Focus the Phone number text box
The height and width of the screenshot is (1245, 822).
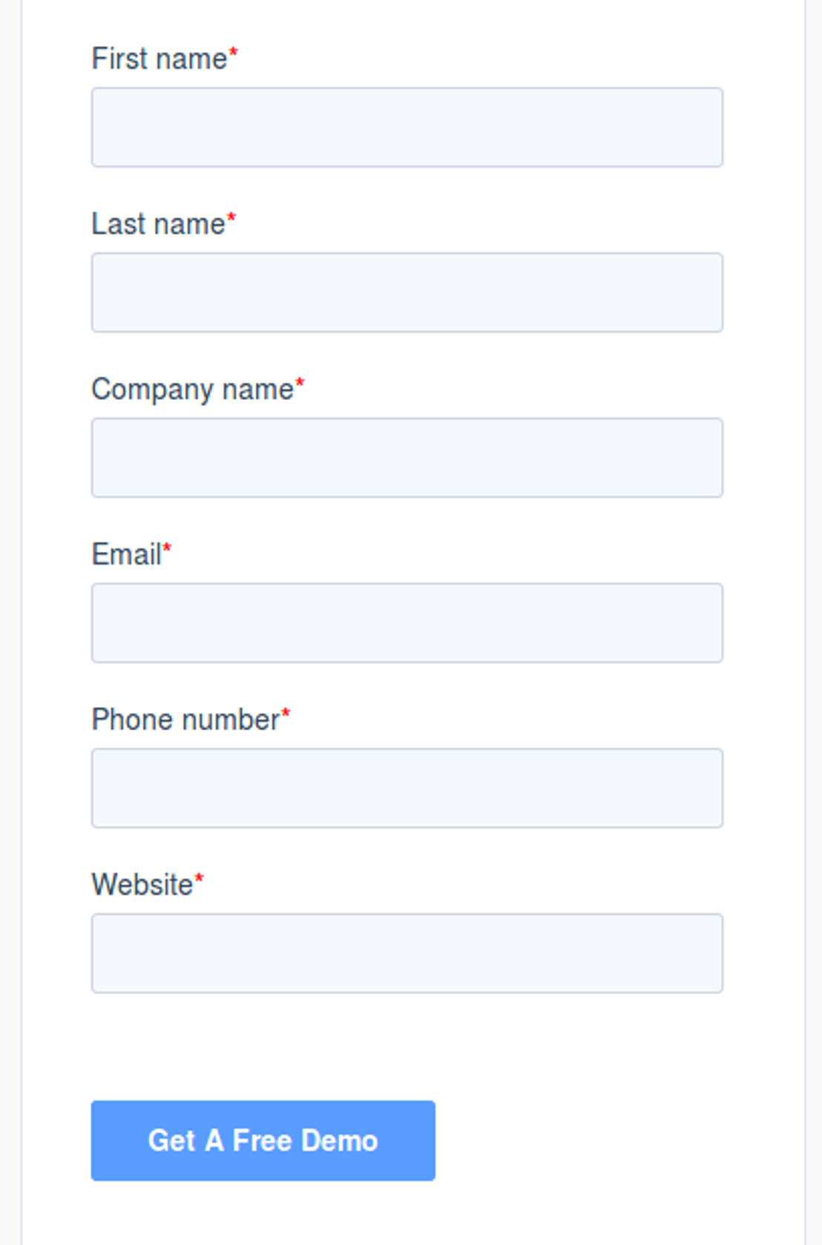407,788
